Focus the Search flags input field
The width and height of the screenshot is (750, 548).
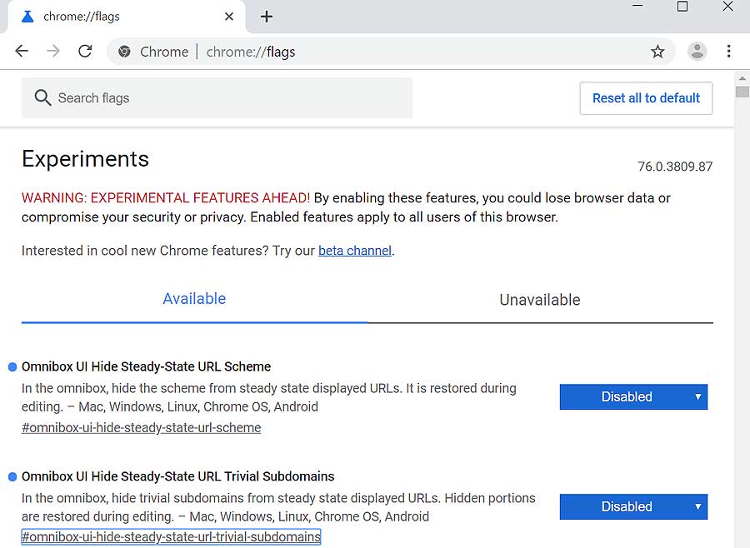point(217,98)
